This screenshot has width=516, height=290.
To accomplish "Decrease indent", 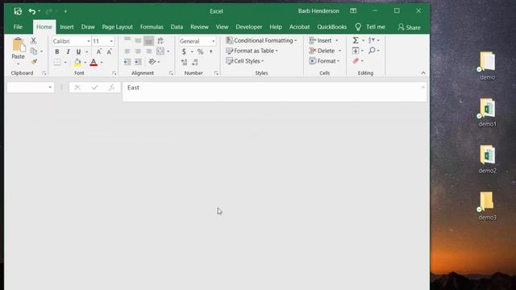I will tap(127, 62).
